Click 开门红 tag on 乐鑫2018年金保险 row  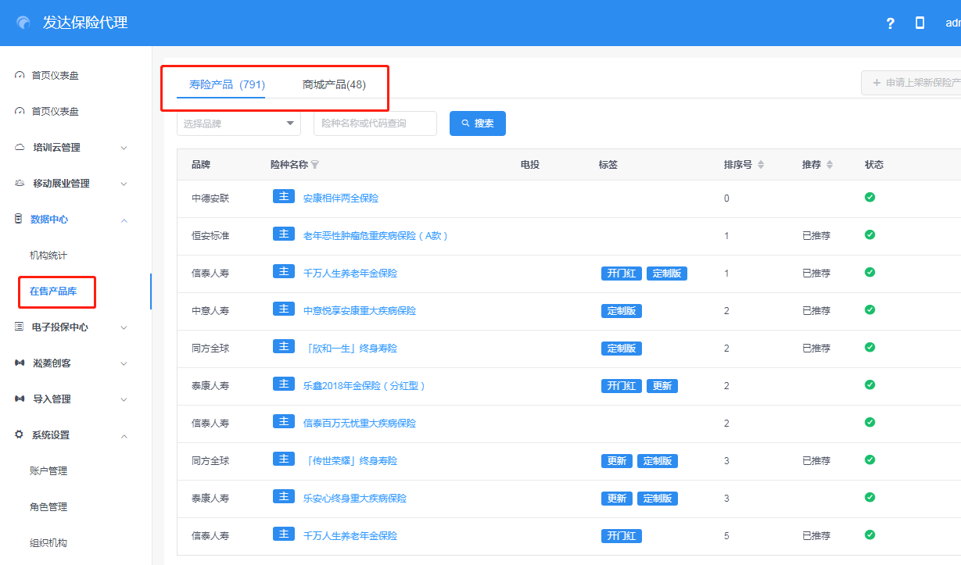[x=622, y=386]
